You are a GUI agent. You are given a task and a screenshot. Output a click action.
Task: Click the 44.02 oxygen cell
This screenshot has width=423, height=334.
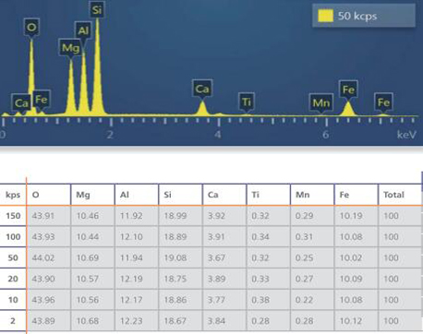pos(49,257)
